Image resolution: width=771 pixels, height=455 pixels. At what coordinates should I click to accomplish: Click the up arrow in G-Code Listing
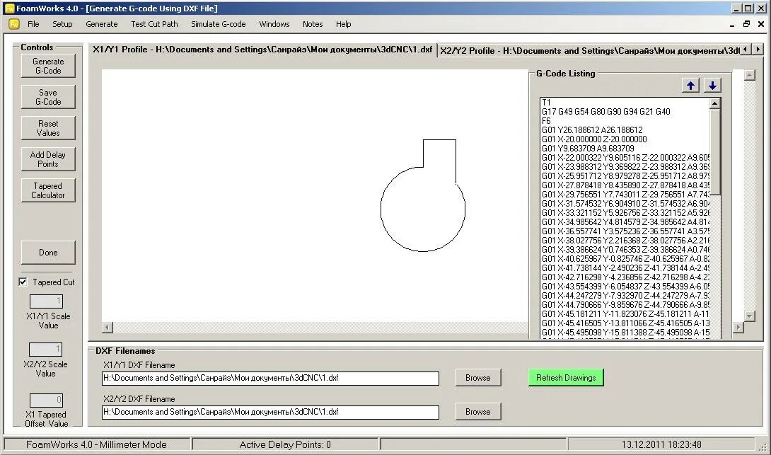click(690, 86)
